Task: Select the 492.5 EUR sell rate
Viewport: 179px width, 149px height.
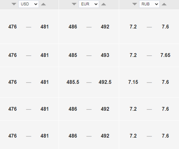Action: point(105,82)
